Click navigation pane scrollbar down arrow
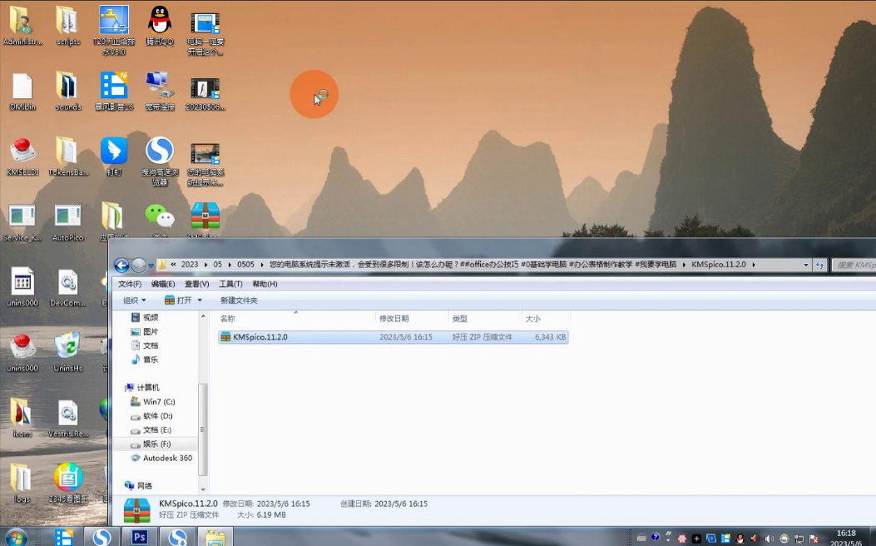The height and width of the screenshot is (546, 876). (x=203, y=489)
